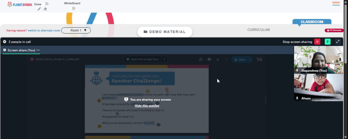Select the eraser tool
The height and width of the screenshot is (139, 348).
[45, 9]
